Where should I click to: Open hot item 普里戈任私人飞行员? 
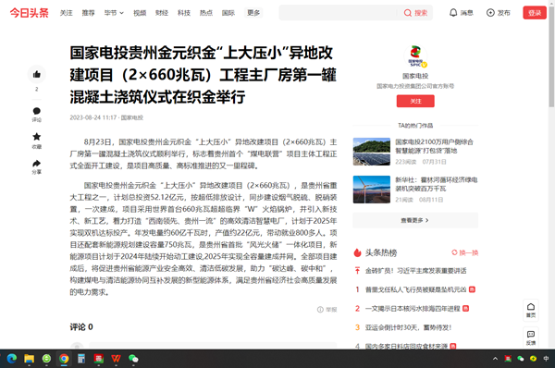(415, 289)
